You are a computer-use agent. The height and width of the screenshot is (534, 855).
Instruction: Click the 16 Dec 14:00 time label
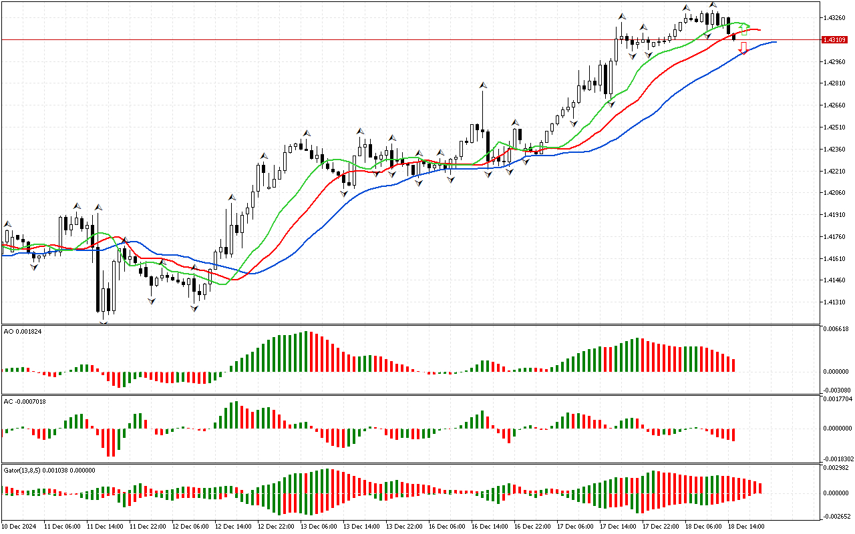click(490, 527)
